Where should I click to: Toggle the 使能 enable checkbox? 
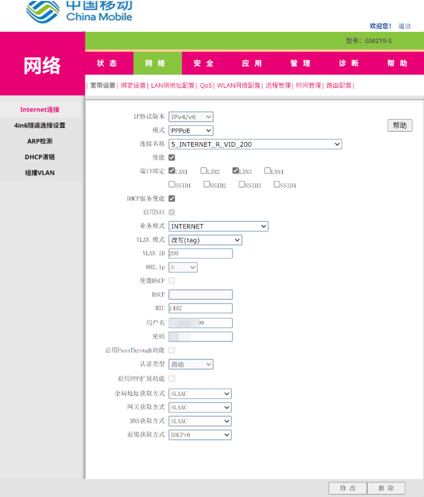click(172, 158)
